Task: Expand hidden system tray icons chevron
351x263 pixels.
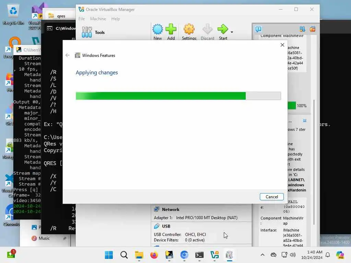Action: (263, 255)
